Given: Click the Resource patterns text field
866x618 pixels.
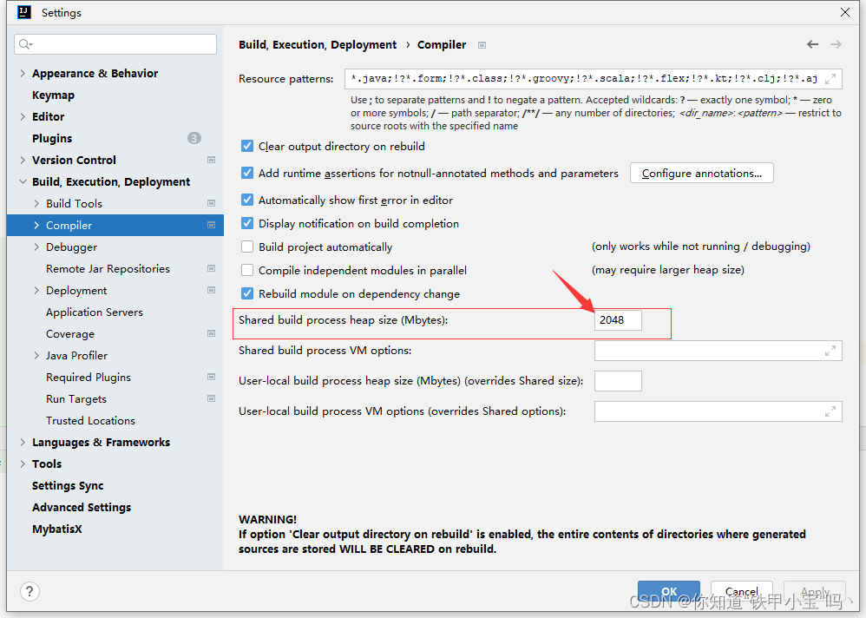Looking at the screenshot, I should (594, 79).
